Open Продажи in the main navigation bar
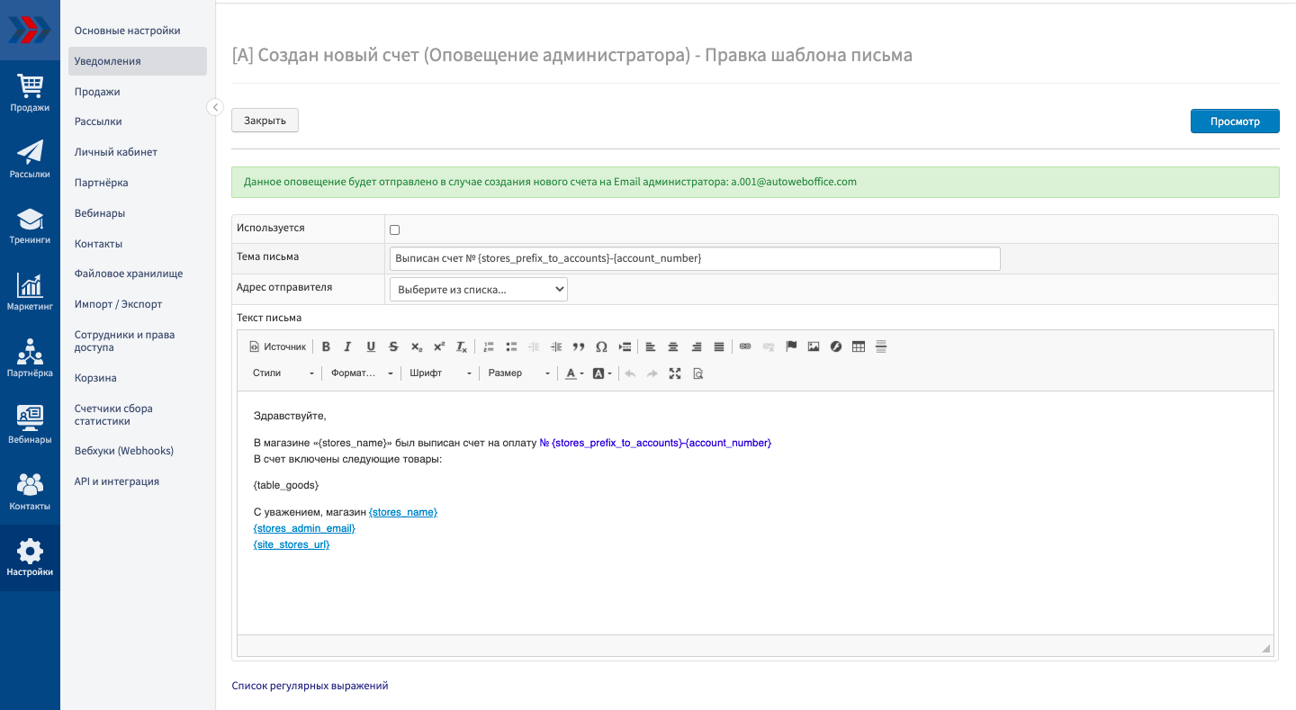Image resolution: width=1296 pixels, height=710 pixels. click(x=30, y=93)
